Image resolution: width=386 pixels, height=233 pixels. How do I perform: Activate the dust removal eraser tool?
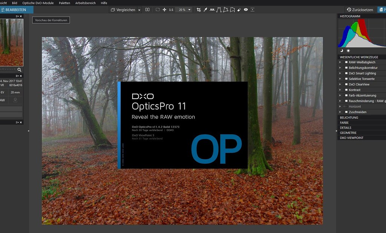[x=239, y=9]
